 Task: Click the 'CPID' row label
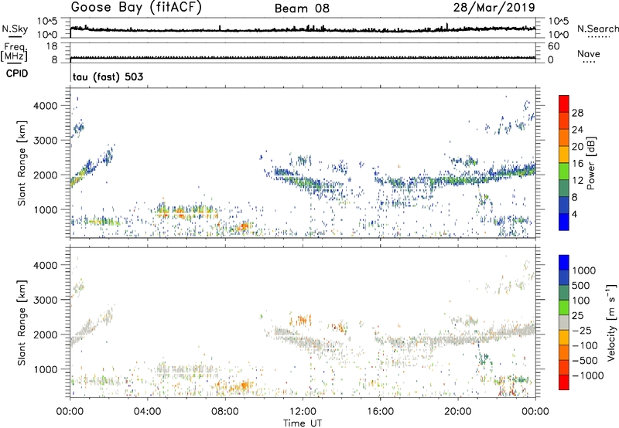pyautogui.click(x=17, y=73)
